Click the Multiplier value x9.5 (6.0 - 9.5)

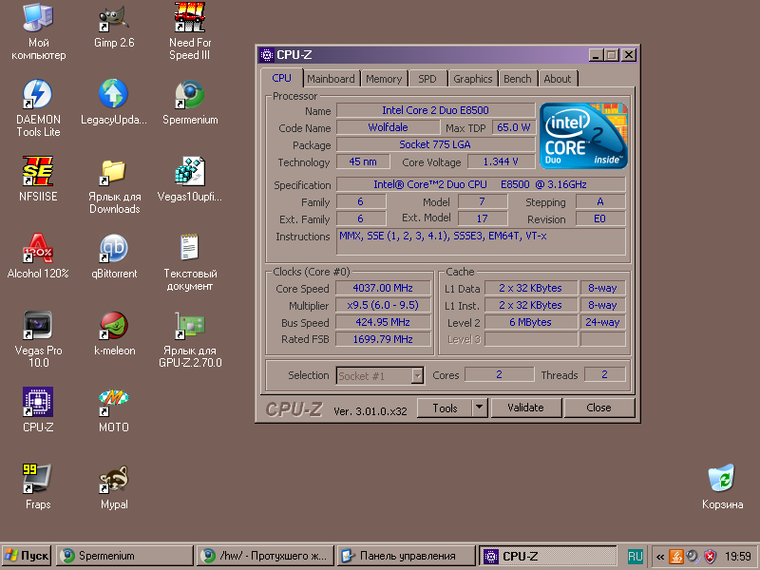[x=383, y=305]
